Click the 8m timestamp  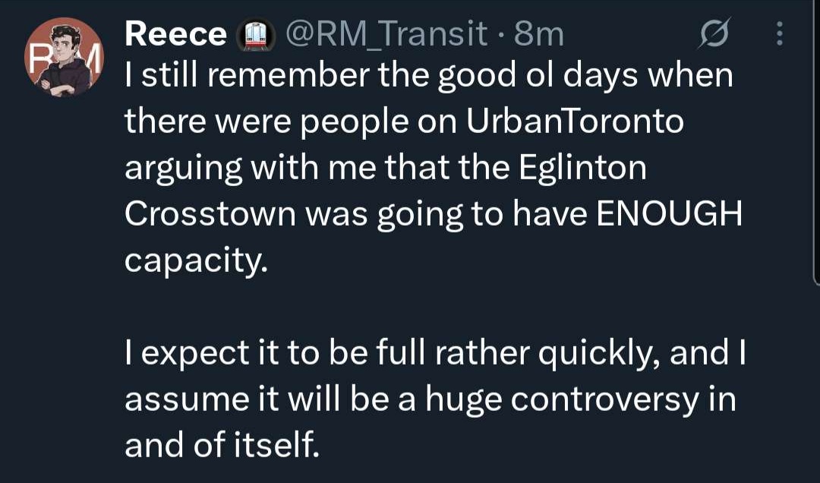coord(539,33)
